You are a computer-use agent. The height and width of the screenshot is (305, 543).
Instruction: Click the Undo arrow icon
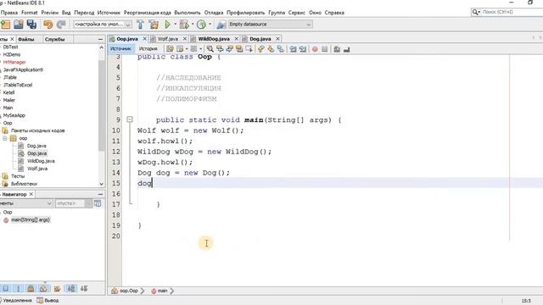(48, 25)
